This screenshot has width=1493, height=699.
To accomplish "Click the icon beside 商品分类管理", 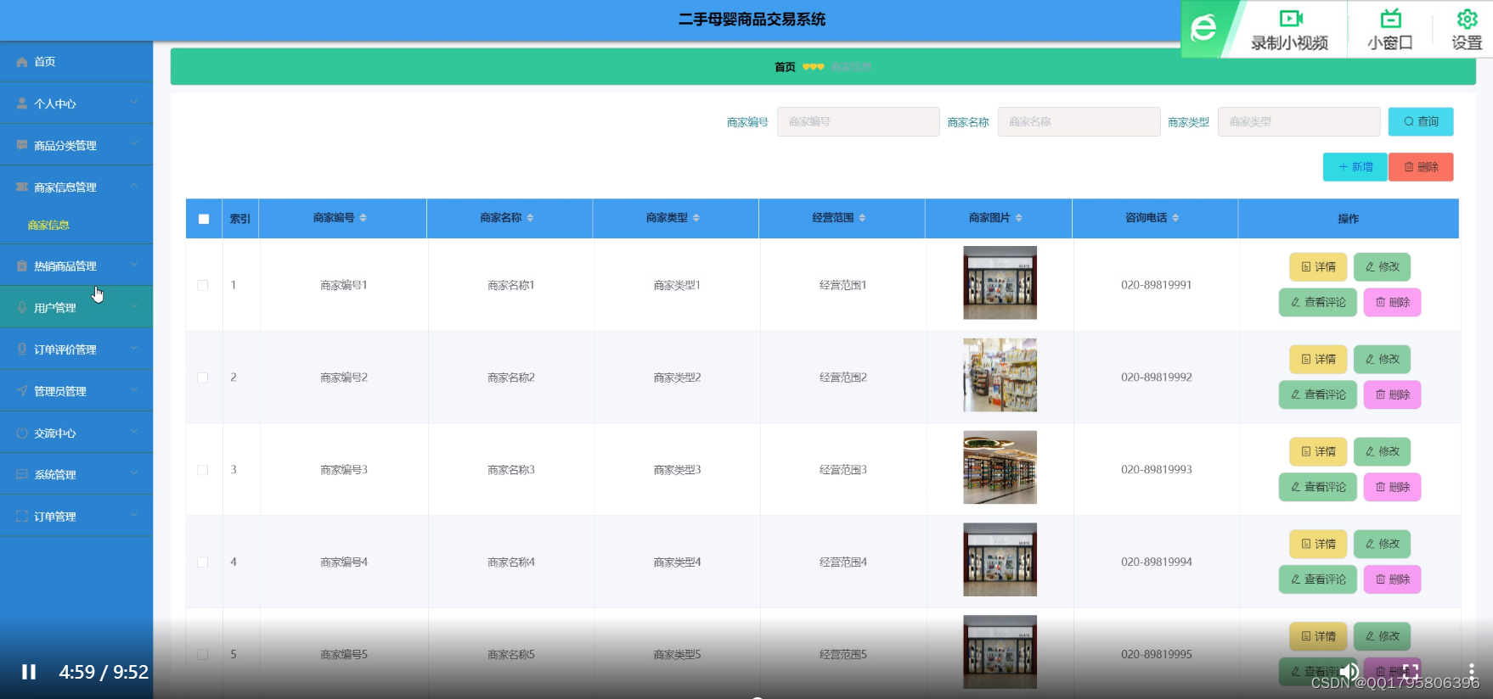I will point(22,145).
